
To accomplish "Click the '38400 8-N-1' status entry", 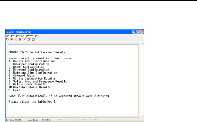I will [x=46, y=120].
